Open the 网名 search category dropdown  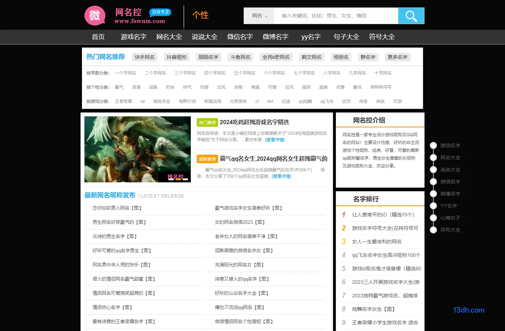click(259, 16)
